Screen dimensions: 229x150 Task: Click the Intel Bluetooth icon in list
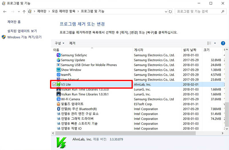point(58,109)
